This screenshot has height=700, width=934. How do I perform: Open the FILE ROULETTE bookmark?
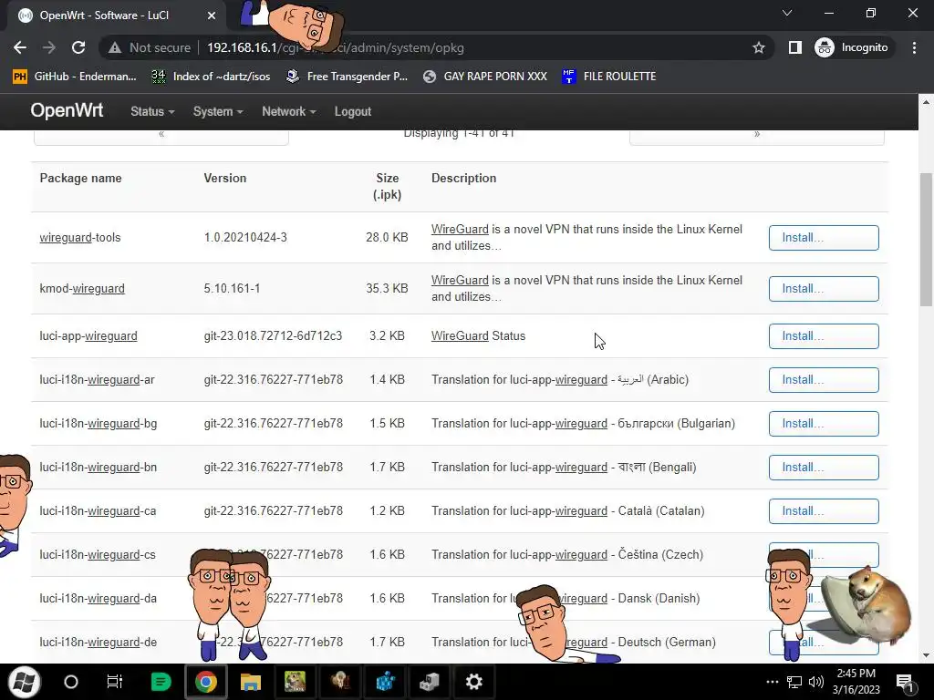coord(608,77)
